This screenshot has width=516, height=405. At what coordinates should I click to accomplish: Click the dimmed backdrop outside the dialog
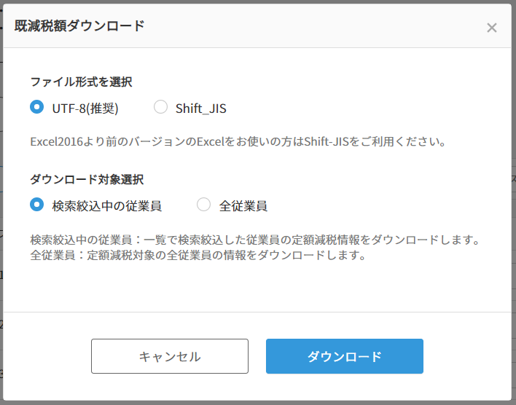[x=513, y=219]
